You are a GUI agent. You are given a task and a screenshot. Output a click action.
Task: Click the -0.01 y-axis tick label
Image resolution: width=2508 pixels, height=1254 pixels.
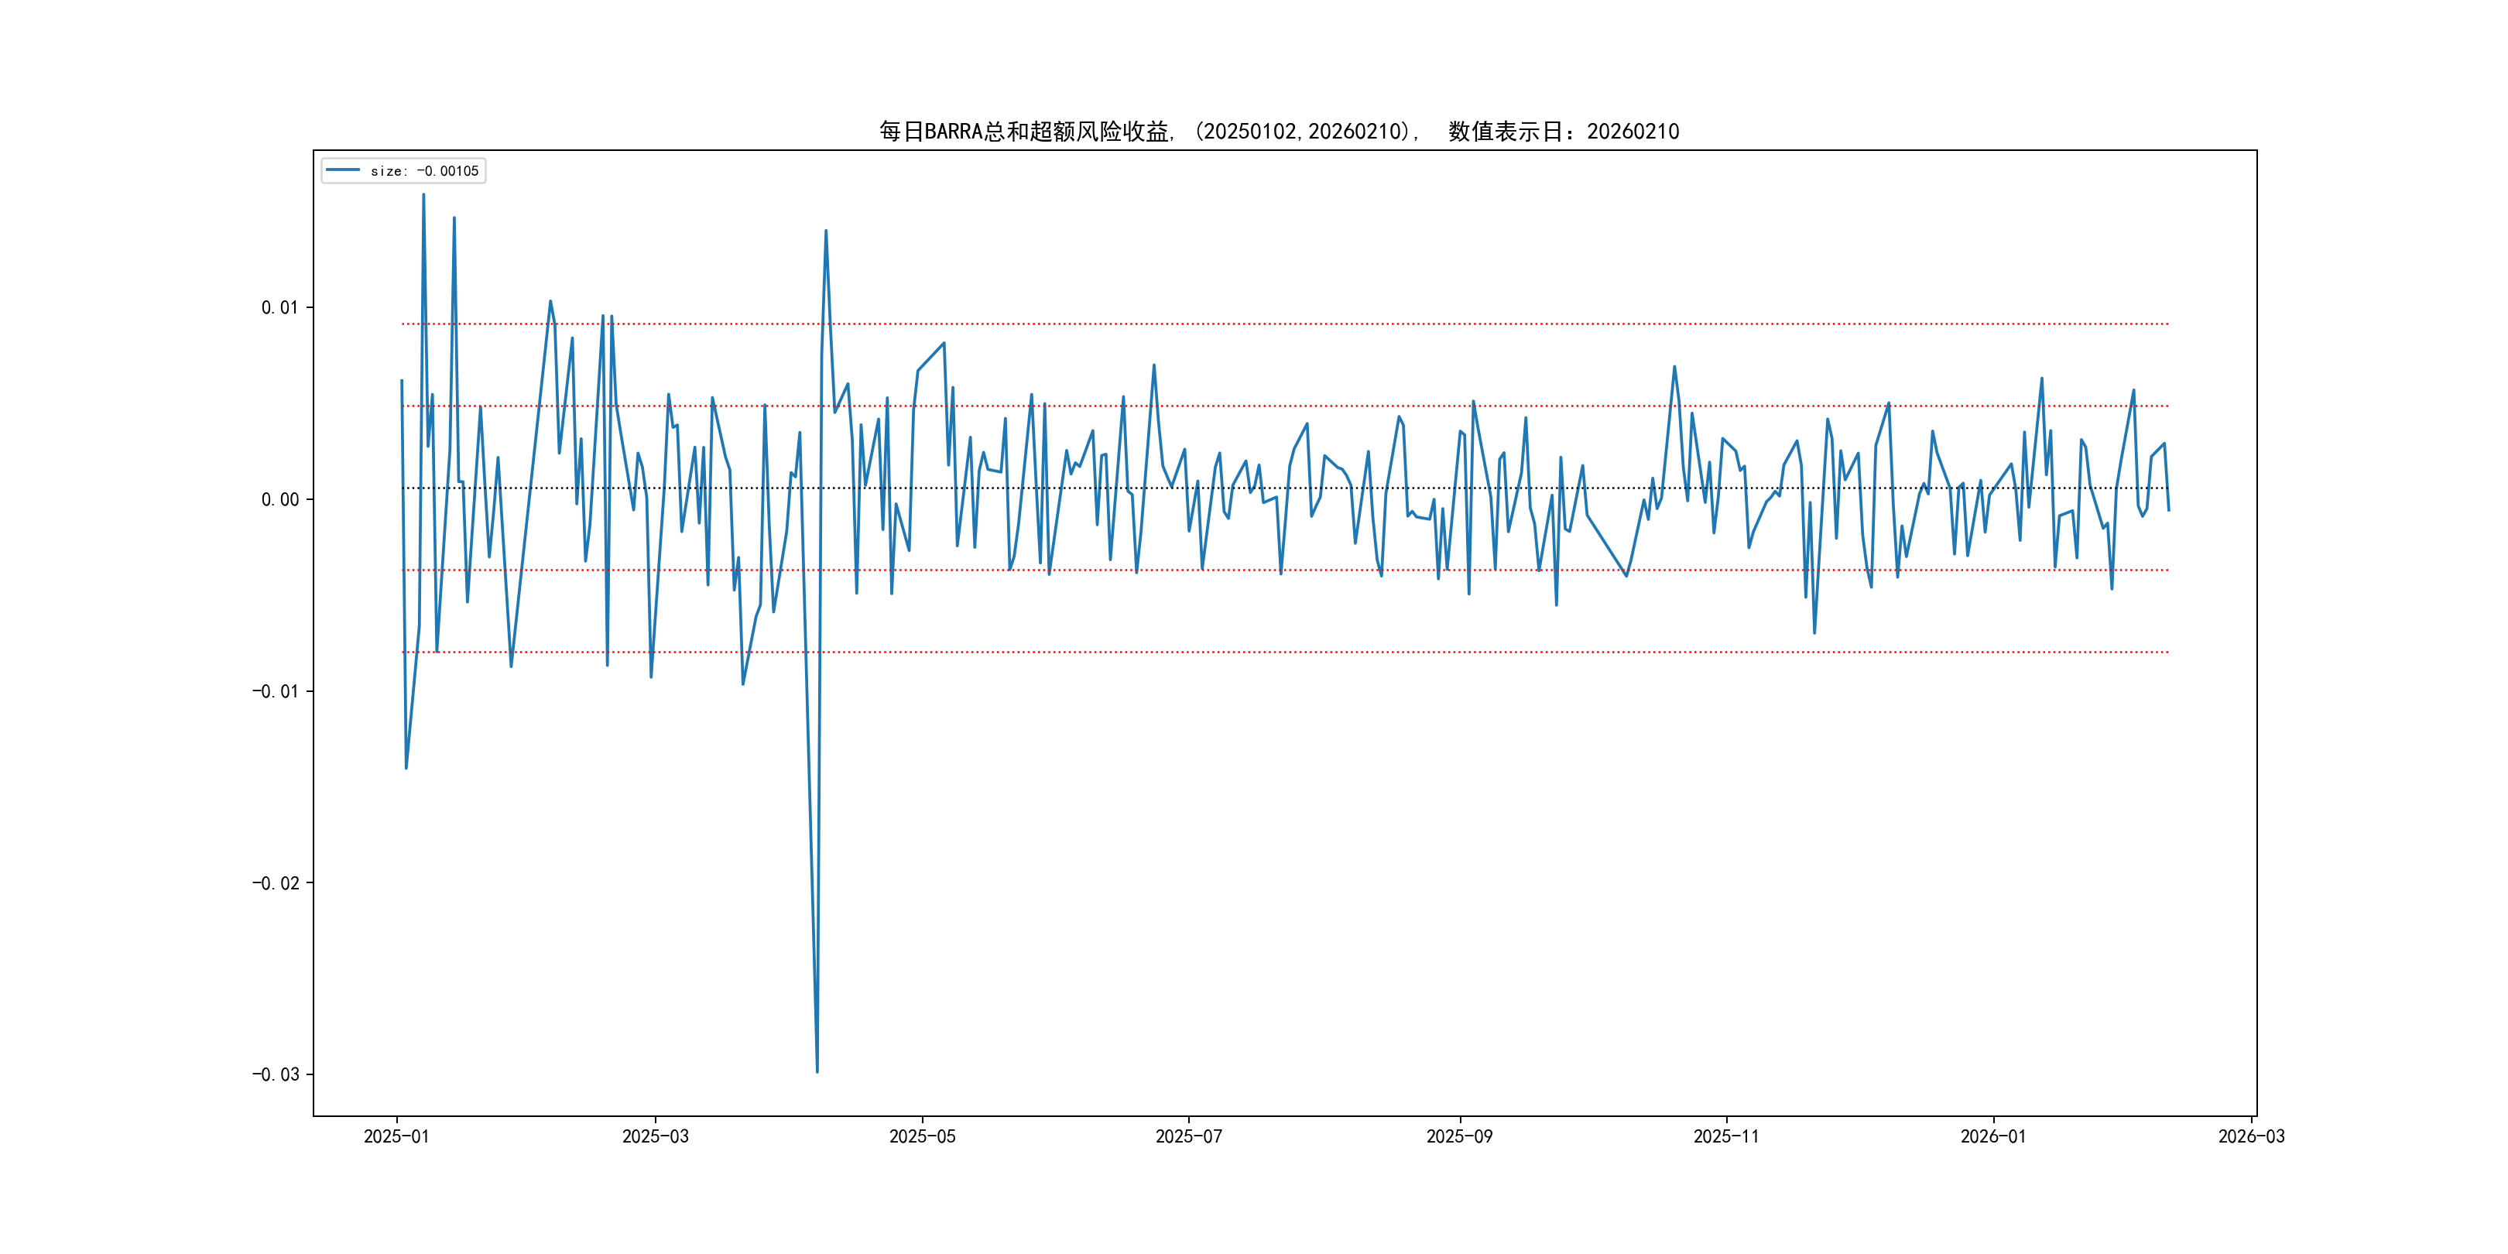click(x=276, y=691)
